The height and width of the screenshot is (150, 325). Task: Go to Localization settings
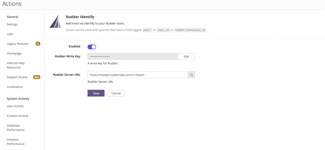tap(15, 87)
